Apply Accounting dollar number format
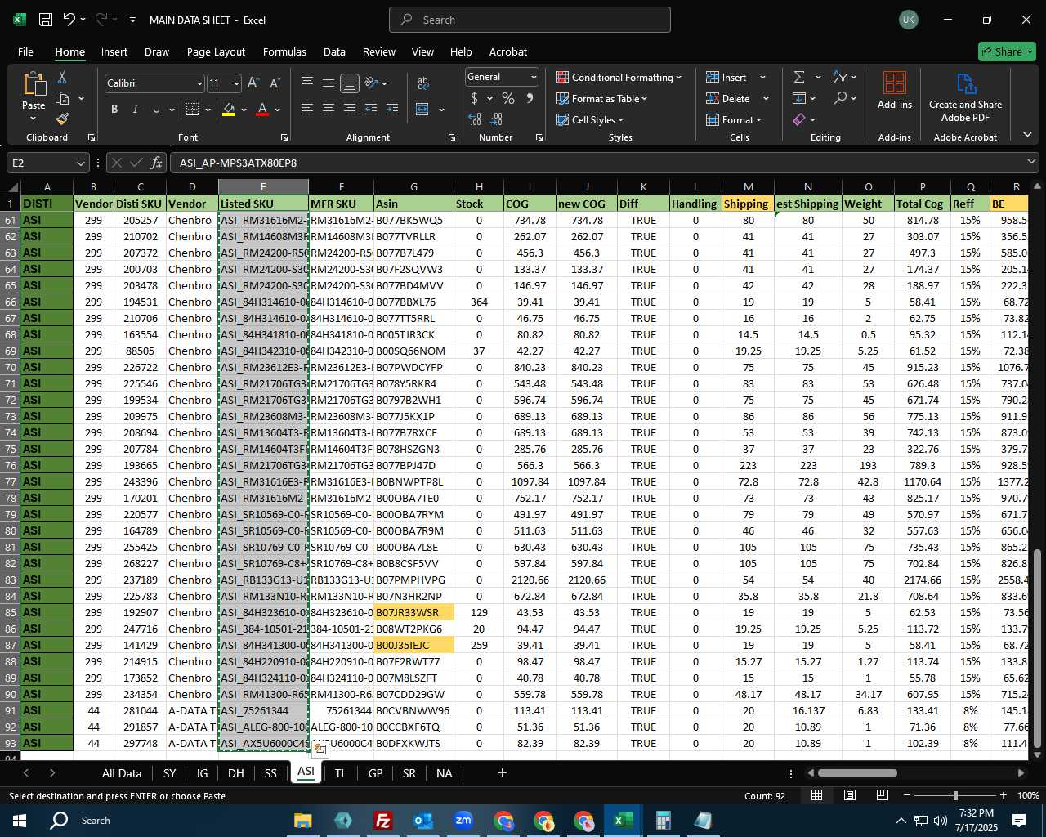This screenshot has height=837, width=1046. click(474, 98)
